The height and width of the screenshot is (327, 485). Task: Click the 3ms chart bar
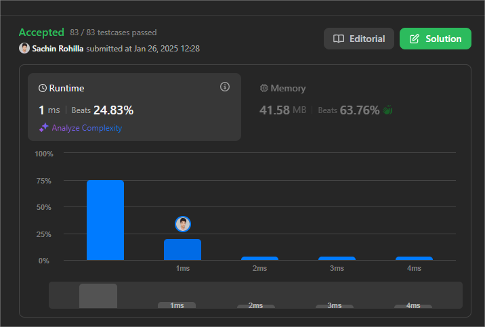[337, 259]
